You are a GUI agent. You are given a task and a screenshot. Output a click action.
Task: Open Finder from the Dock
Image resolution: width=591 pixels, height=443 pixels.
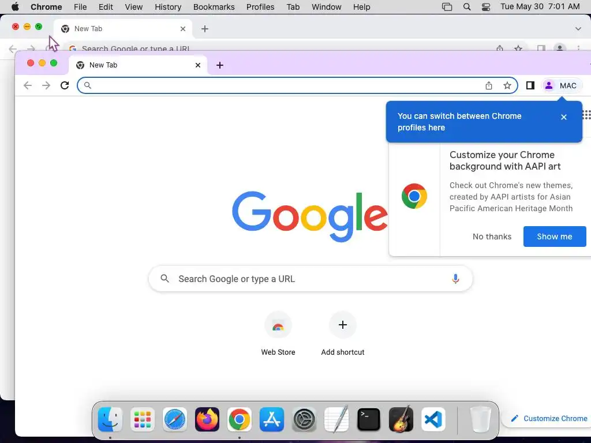(110, 419)
